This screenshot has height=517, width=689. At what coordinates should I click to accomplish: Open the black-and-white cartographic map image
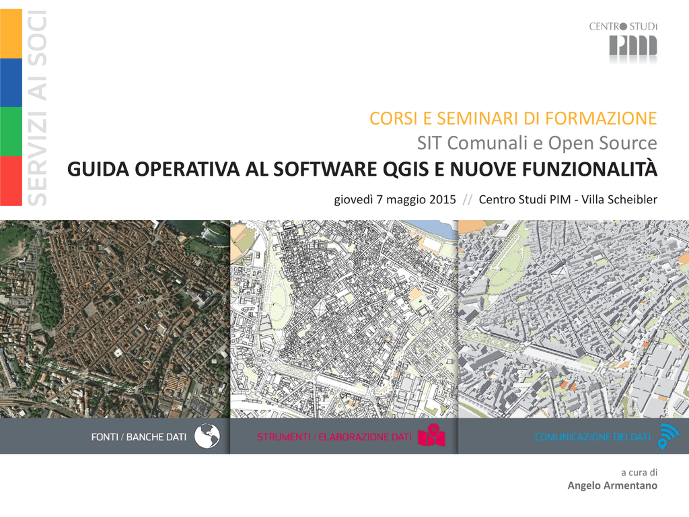coord(344,318)
